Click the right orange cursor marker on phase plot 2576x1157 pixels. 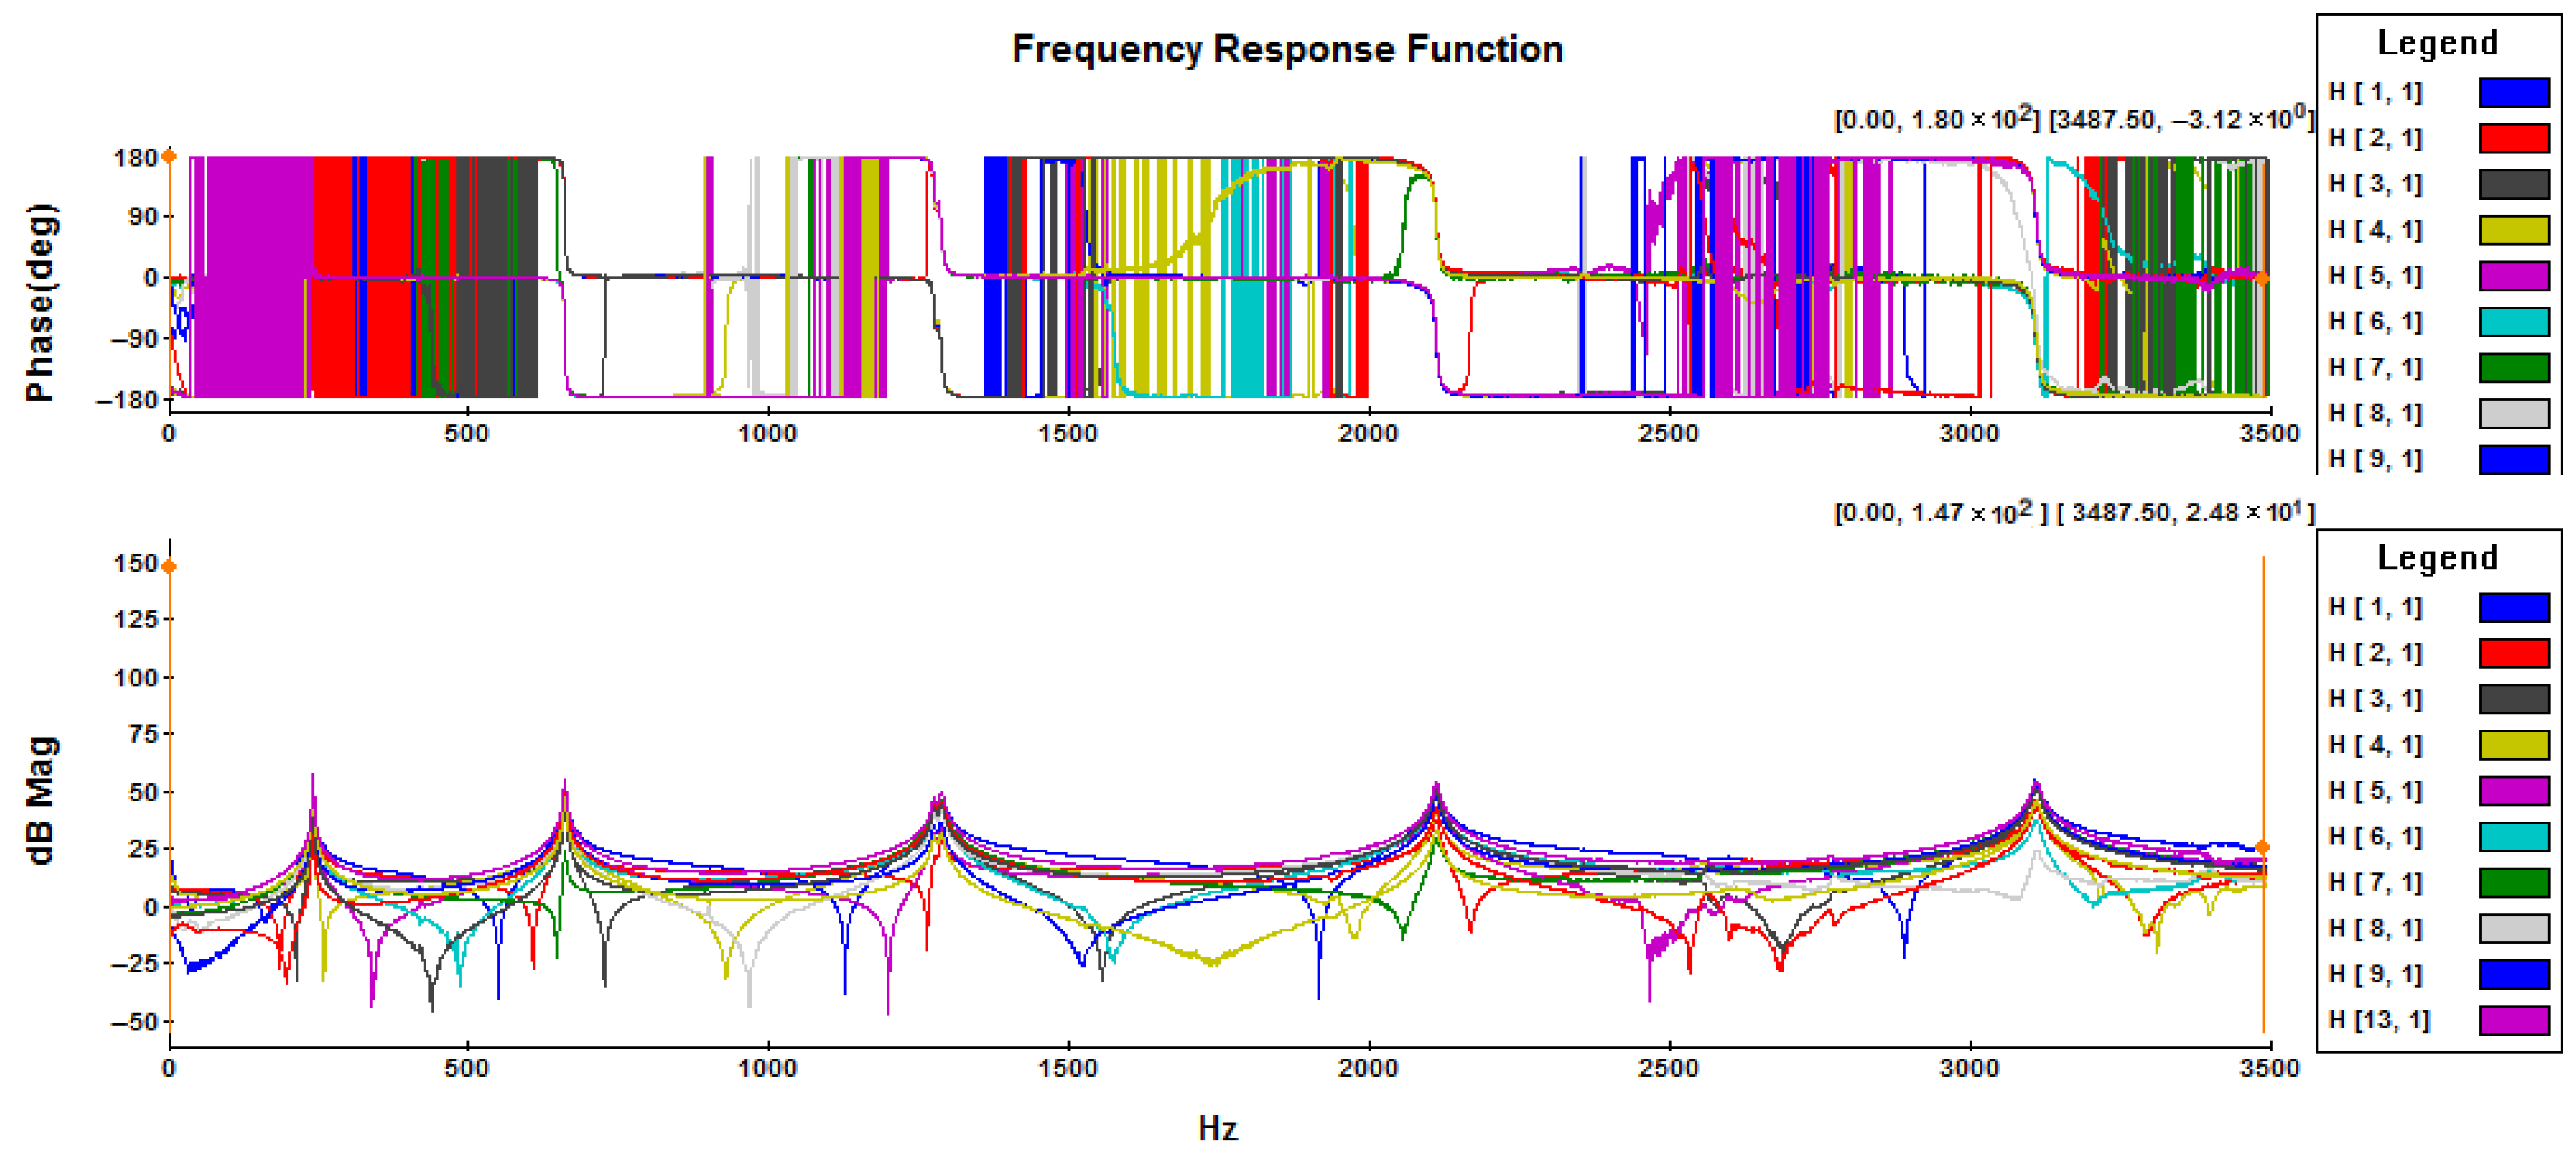click(x=2262, y=279)
